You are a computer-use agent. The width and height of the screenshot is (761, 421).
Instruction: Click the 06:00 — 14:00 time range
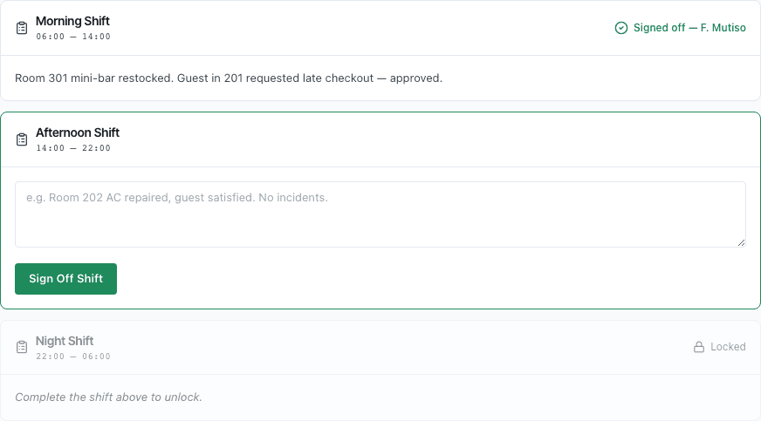[x=73, y=37]
